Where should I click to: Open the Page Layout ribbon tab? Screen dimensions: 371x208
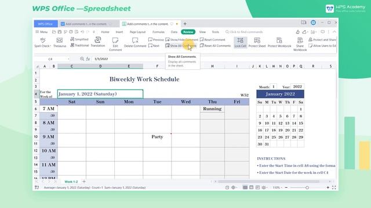pyautogui.click(x=137, y=32)
